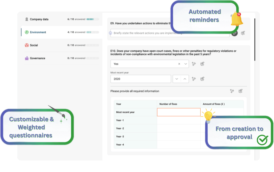Increase the most recent year with the up chevron

(x=185, y=79)
